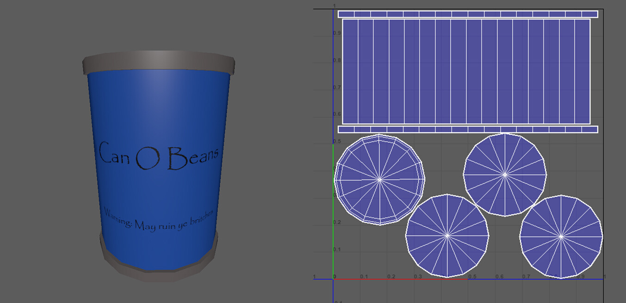Select the bottom-center circular UV island
This screenshot has width=626, height=303.
(x=447, y=236)
